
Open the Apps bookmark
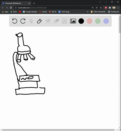point(5,12)
